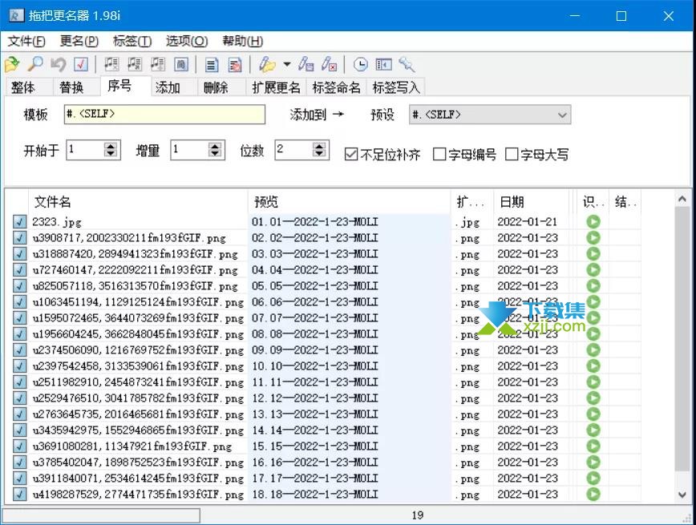This screenshot has height=525, width=696.
Task: Enable the 字母大写 checkbox
Action: 512,154
